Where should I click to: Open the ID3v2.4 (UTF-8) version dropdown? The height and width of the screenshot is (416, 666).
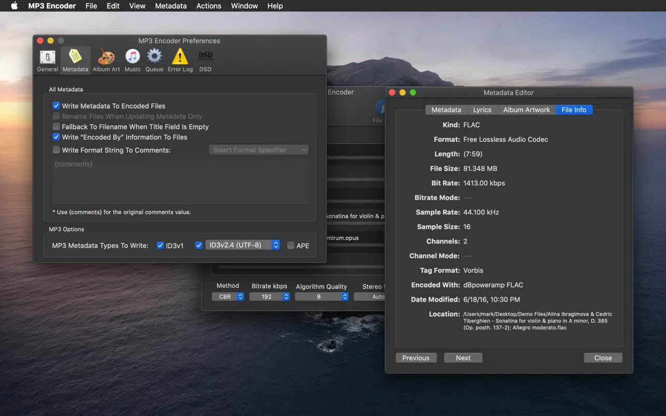(243, 245)
